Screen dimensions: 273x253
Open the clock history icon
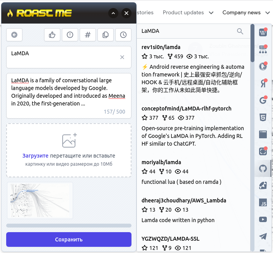click(123, 35)
